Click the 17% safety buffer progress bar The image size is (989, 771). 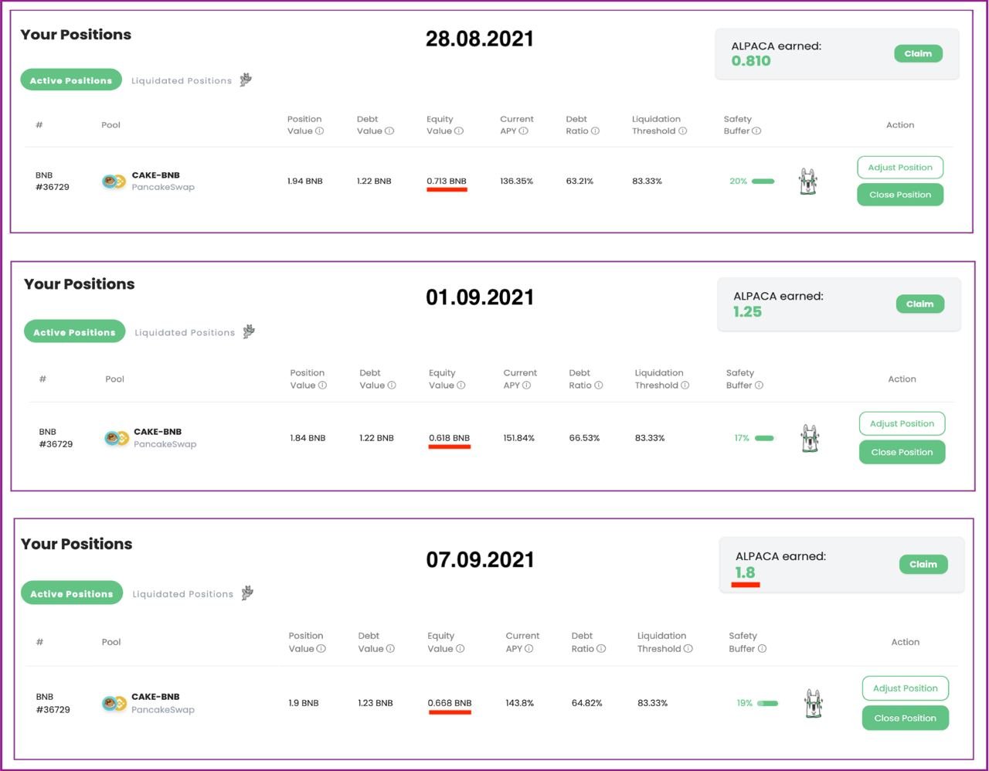(764, 438)
